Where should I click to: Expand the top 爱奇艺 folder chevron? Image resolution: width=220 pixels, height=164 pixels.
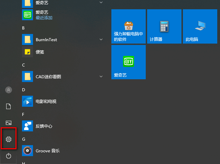coord(101,2)
